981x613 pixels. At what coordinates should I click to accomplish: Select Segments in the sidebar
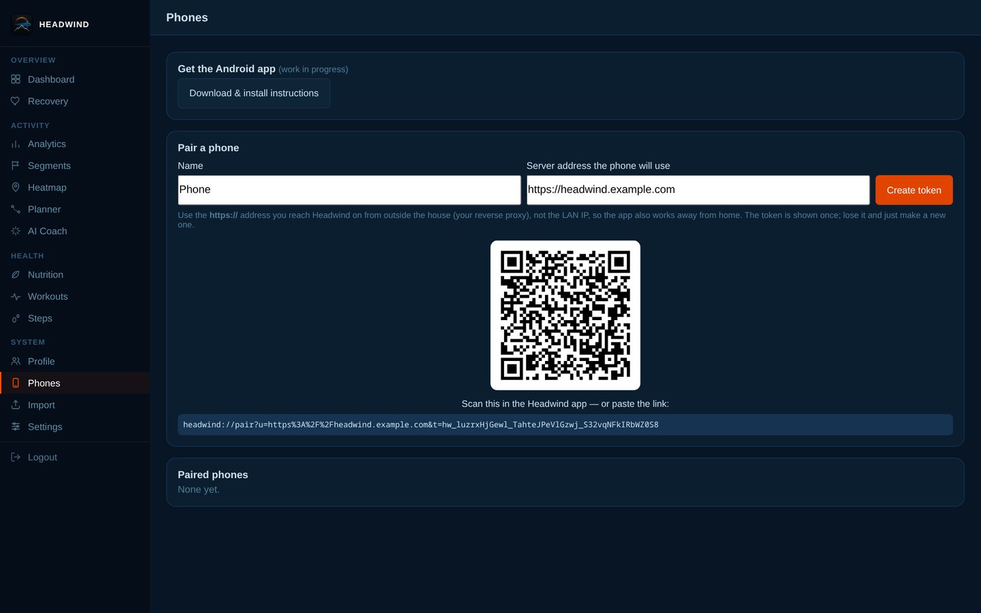pyautogui.click(x=75, y=166)
